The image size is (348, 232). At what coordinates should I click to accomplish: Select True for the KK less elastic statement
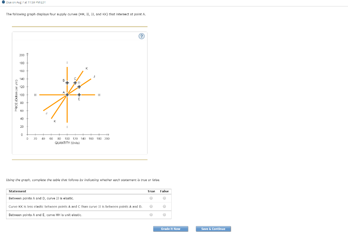(151, 206)
